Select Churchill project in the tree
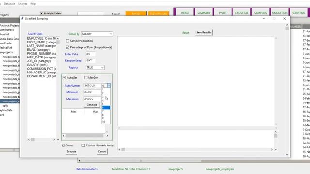 (4, 34)
